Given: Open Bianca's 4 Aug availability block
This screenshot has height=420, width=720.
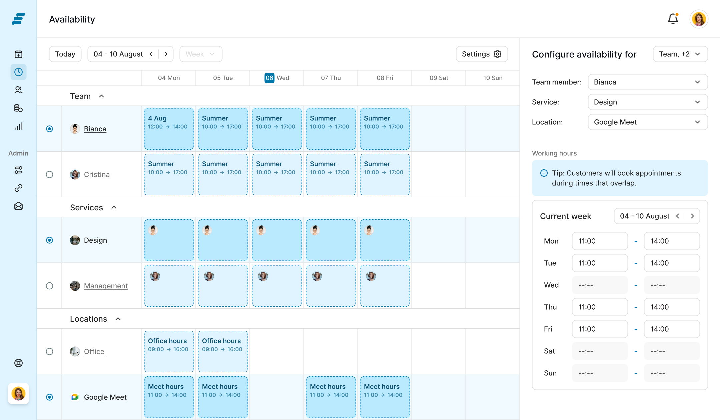Looking at the screenshot, I should (x=169, y=129).
